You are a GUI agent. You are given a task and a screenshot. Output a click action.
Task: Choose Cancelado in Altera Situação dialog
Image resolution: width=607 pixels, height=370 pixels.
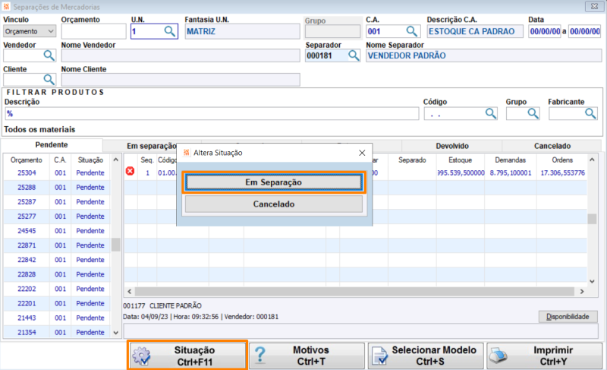pyautogui.click(x=273, y=204)
